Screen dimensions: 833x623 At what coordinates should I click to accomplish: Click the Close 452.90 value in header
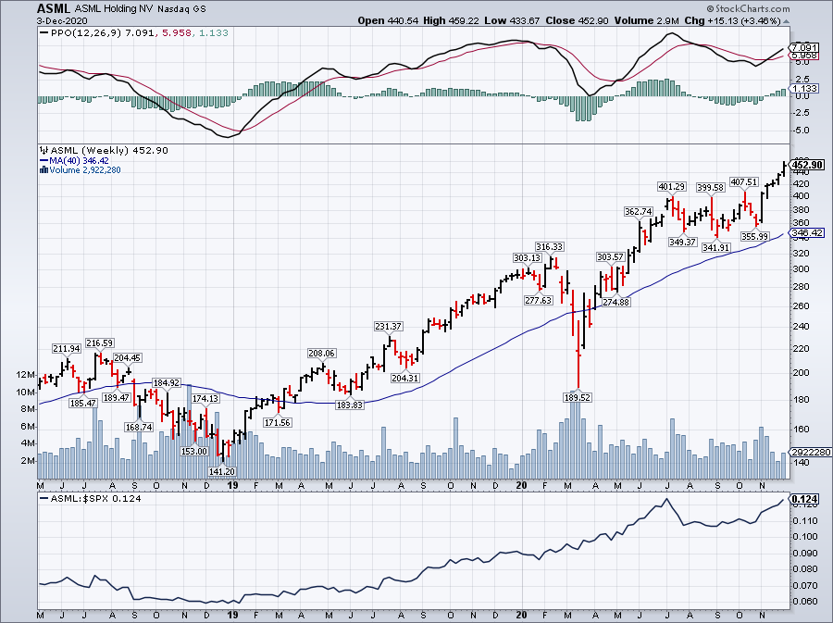[x=576, y=20]
